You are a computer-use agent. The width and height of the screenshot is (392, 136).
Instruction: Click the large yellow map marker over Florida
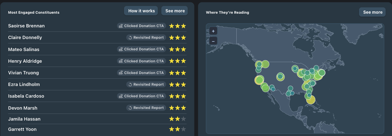coord(311,100)
